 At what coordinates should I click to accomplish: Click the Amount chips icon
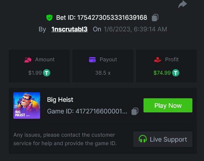(28, 60)
